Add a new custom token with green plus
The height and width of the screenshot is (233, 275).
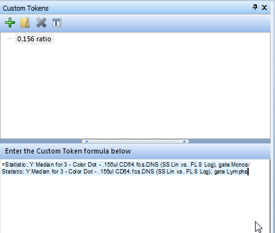pos(10,23)
